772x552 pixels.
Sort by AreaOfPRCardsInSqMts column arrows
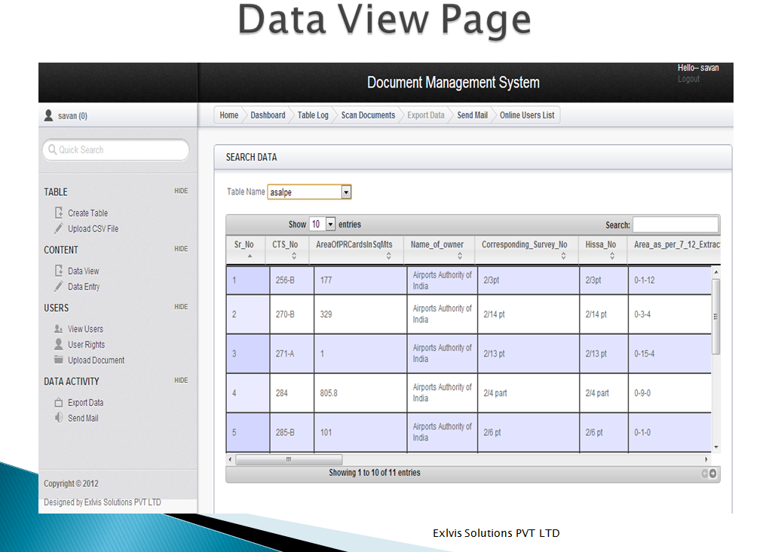(x=388, y=256)
